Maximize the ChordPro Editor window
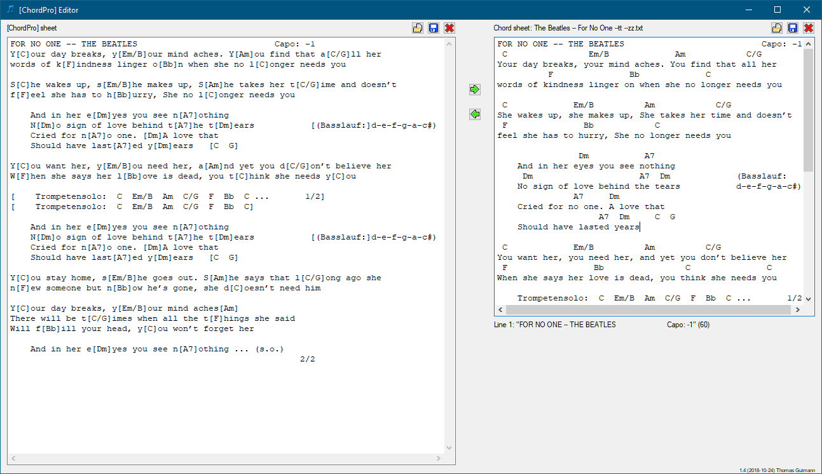Viewport: 822px width, 474px height. (777, 10)
